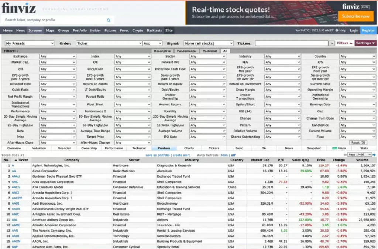Open the AA ticker link
The image size is (378, 249).
coord(14,171)
